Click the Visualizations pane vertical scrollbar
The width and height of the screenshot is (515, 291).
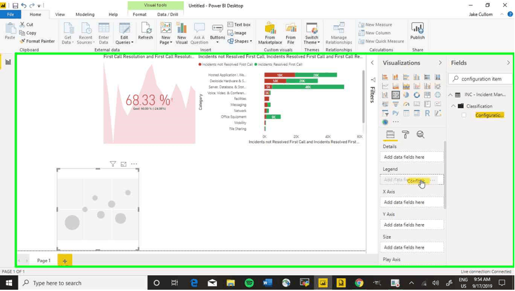pyautogui.click(x=445, y=175)
